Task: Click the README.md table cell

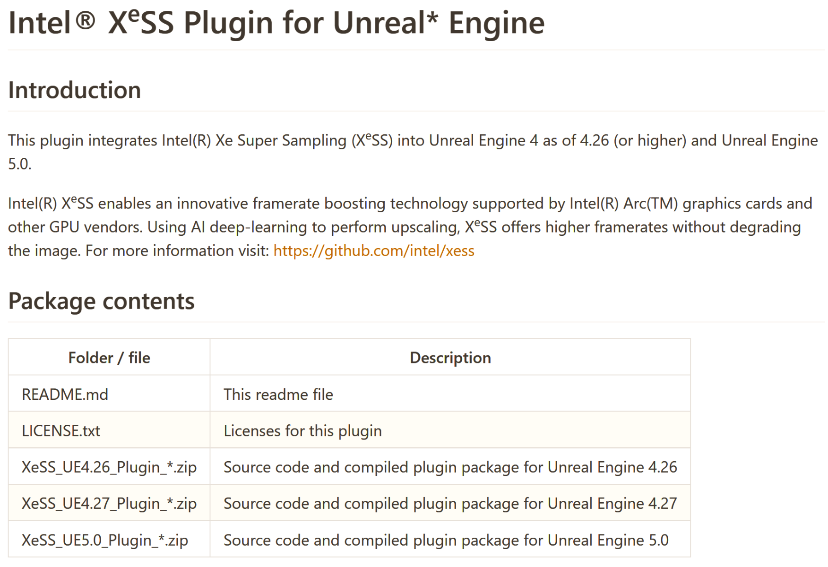Action: (x=65, y=394)
